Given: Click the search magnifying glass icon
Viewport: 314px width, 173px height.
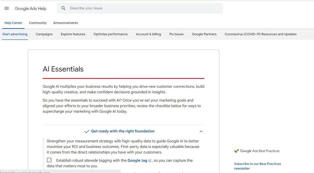Looking at the screenshot, I should pos(63,8).
